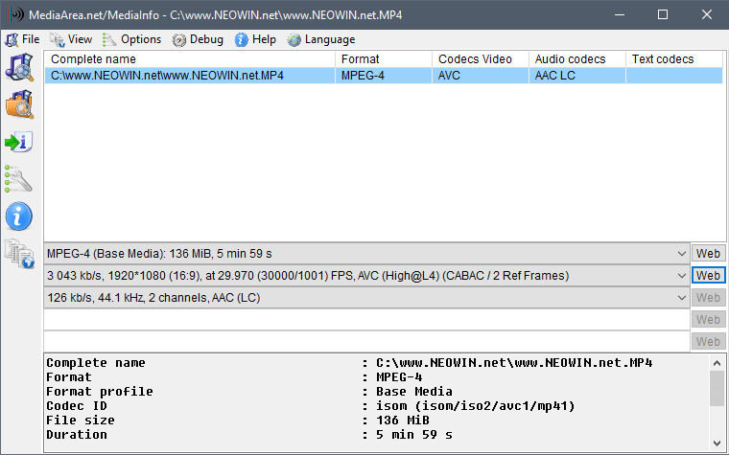Open the Debug menu
Viewport: 729px width, 455px height.
(x=198, y=39)
